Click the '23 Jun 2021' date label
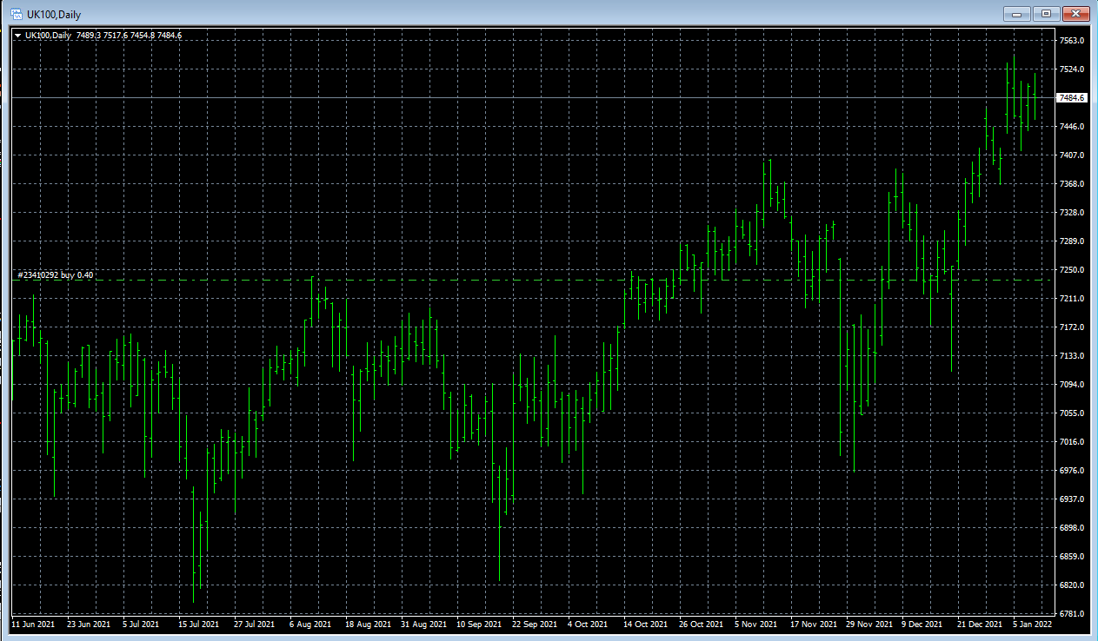 point(89,624)
